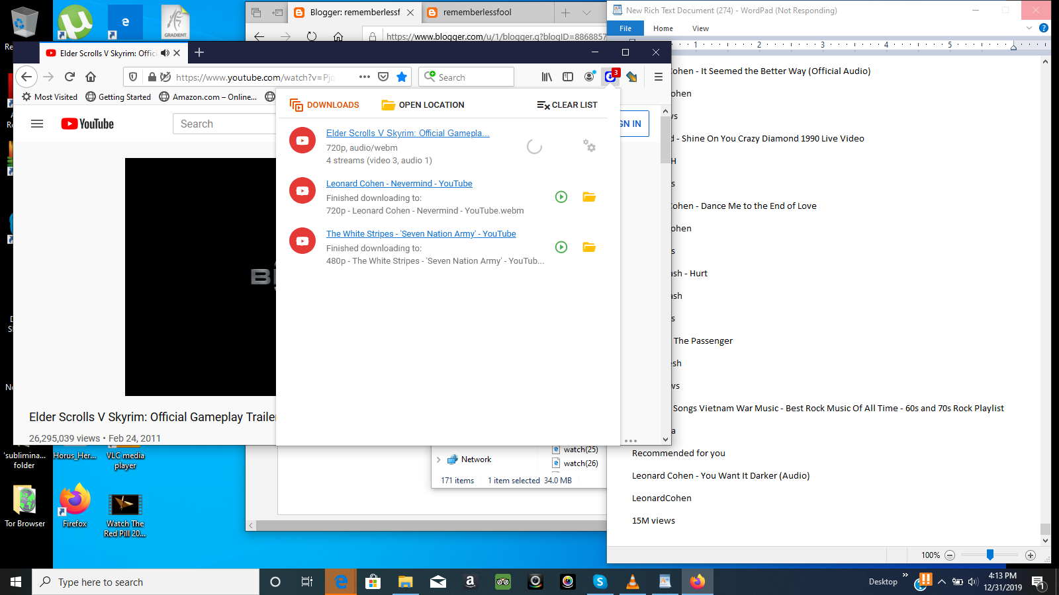The width and height of the screenshot is (1059, 595).
Task: Select watch(25) file in File Explorer
Action: [x=575, y=450]
